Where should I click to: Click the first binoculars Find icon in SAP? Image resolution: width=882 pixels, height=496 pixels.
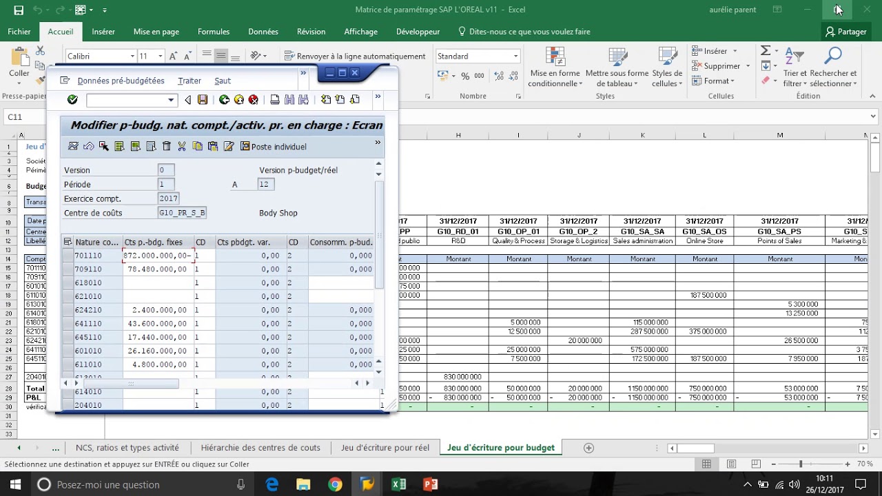[x=289, y=100]
